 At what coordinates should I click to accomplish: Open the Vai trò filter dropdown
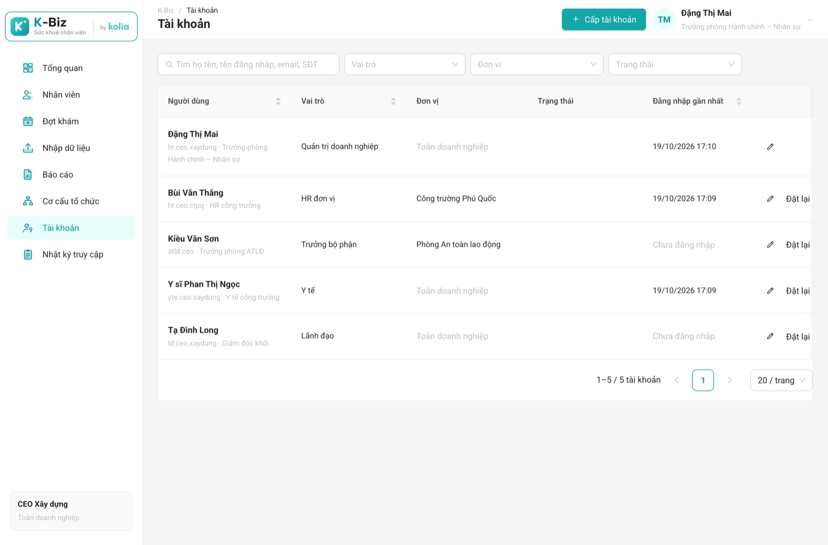[x=405, y=65]
